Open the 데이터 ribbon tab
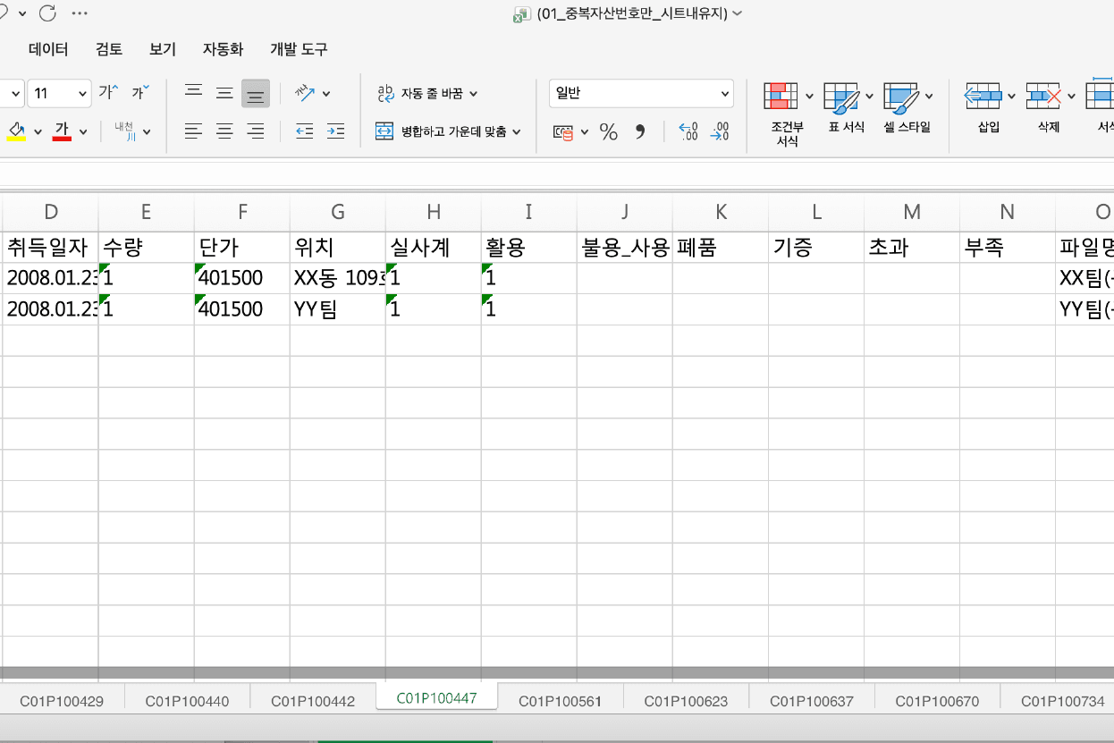The height and width of the screenshot is (743, 1114). 48,49
